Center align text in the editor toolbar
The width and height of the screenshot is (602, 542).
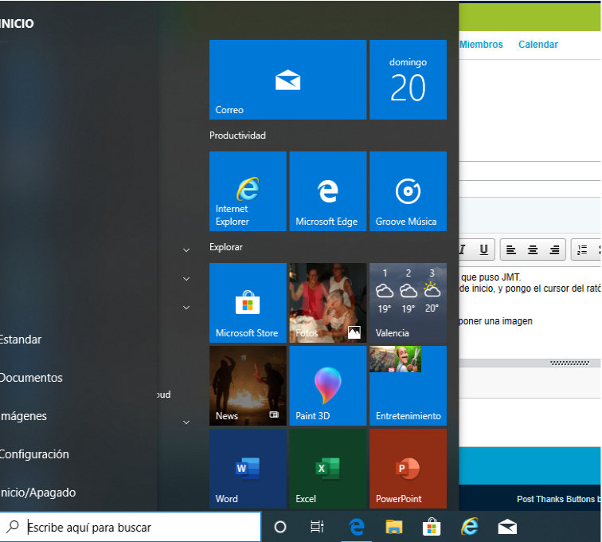tap(533, 250)
